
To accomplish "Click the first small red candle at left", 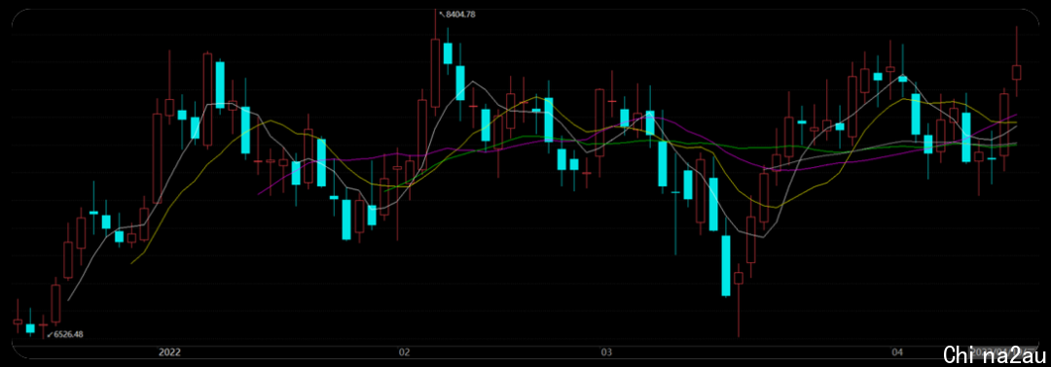I will [x=18, y=321].
